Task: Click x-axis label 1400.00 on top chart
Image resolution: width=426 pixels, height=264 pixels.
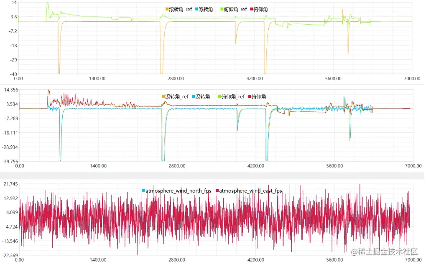Action: 97,79
